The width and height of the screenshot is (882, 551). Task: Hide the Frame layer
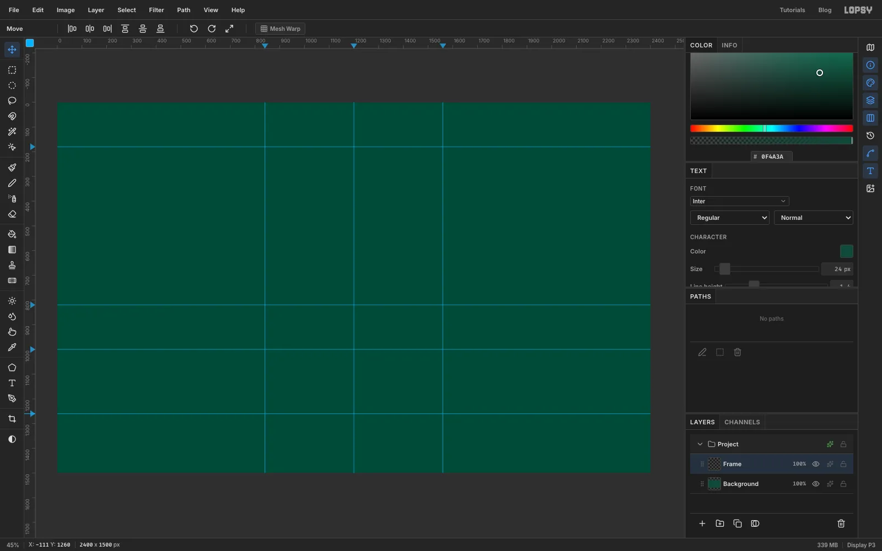[816, 464]
